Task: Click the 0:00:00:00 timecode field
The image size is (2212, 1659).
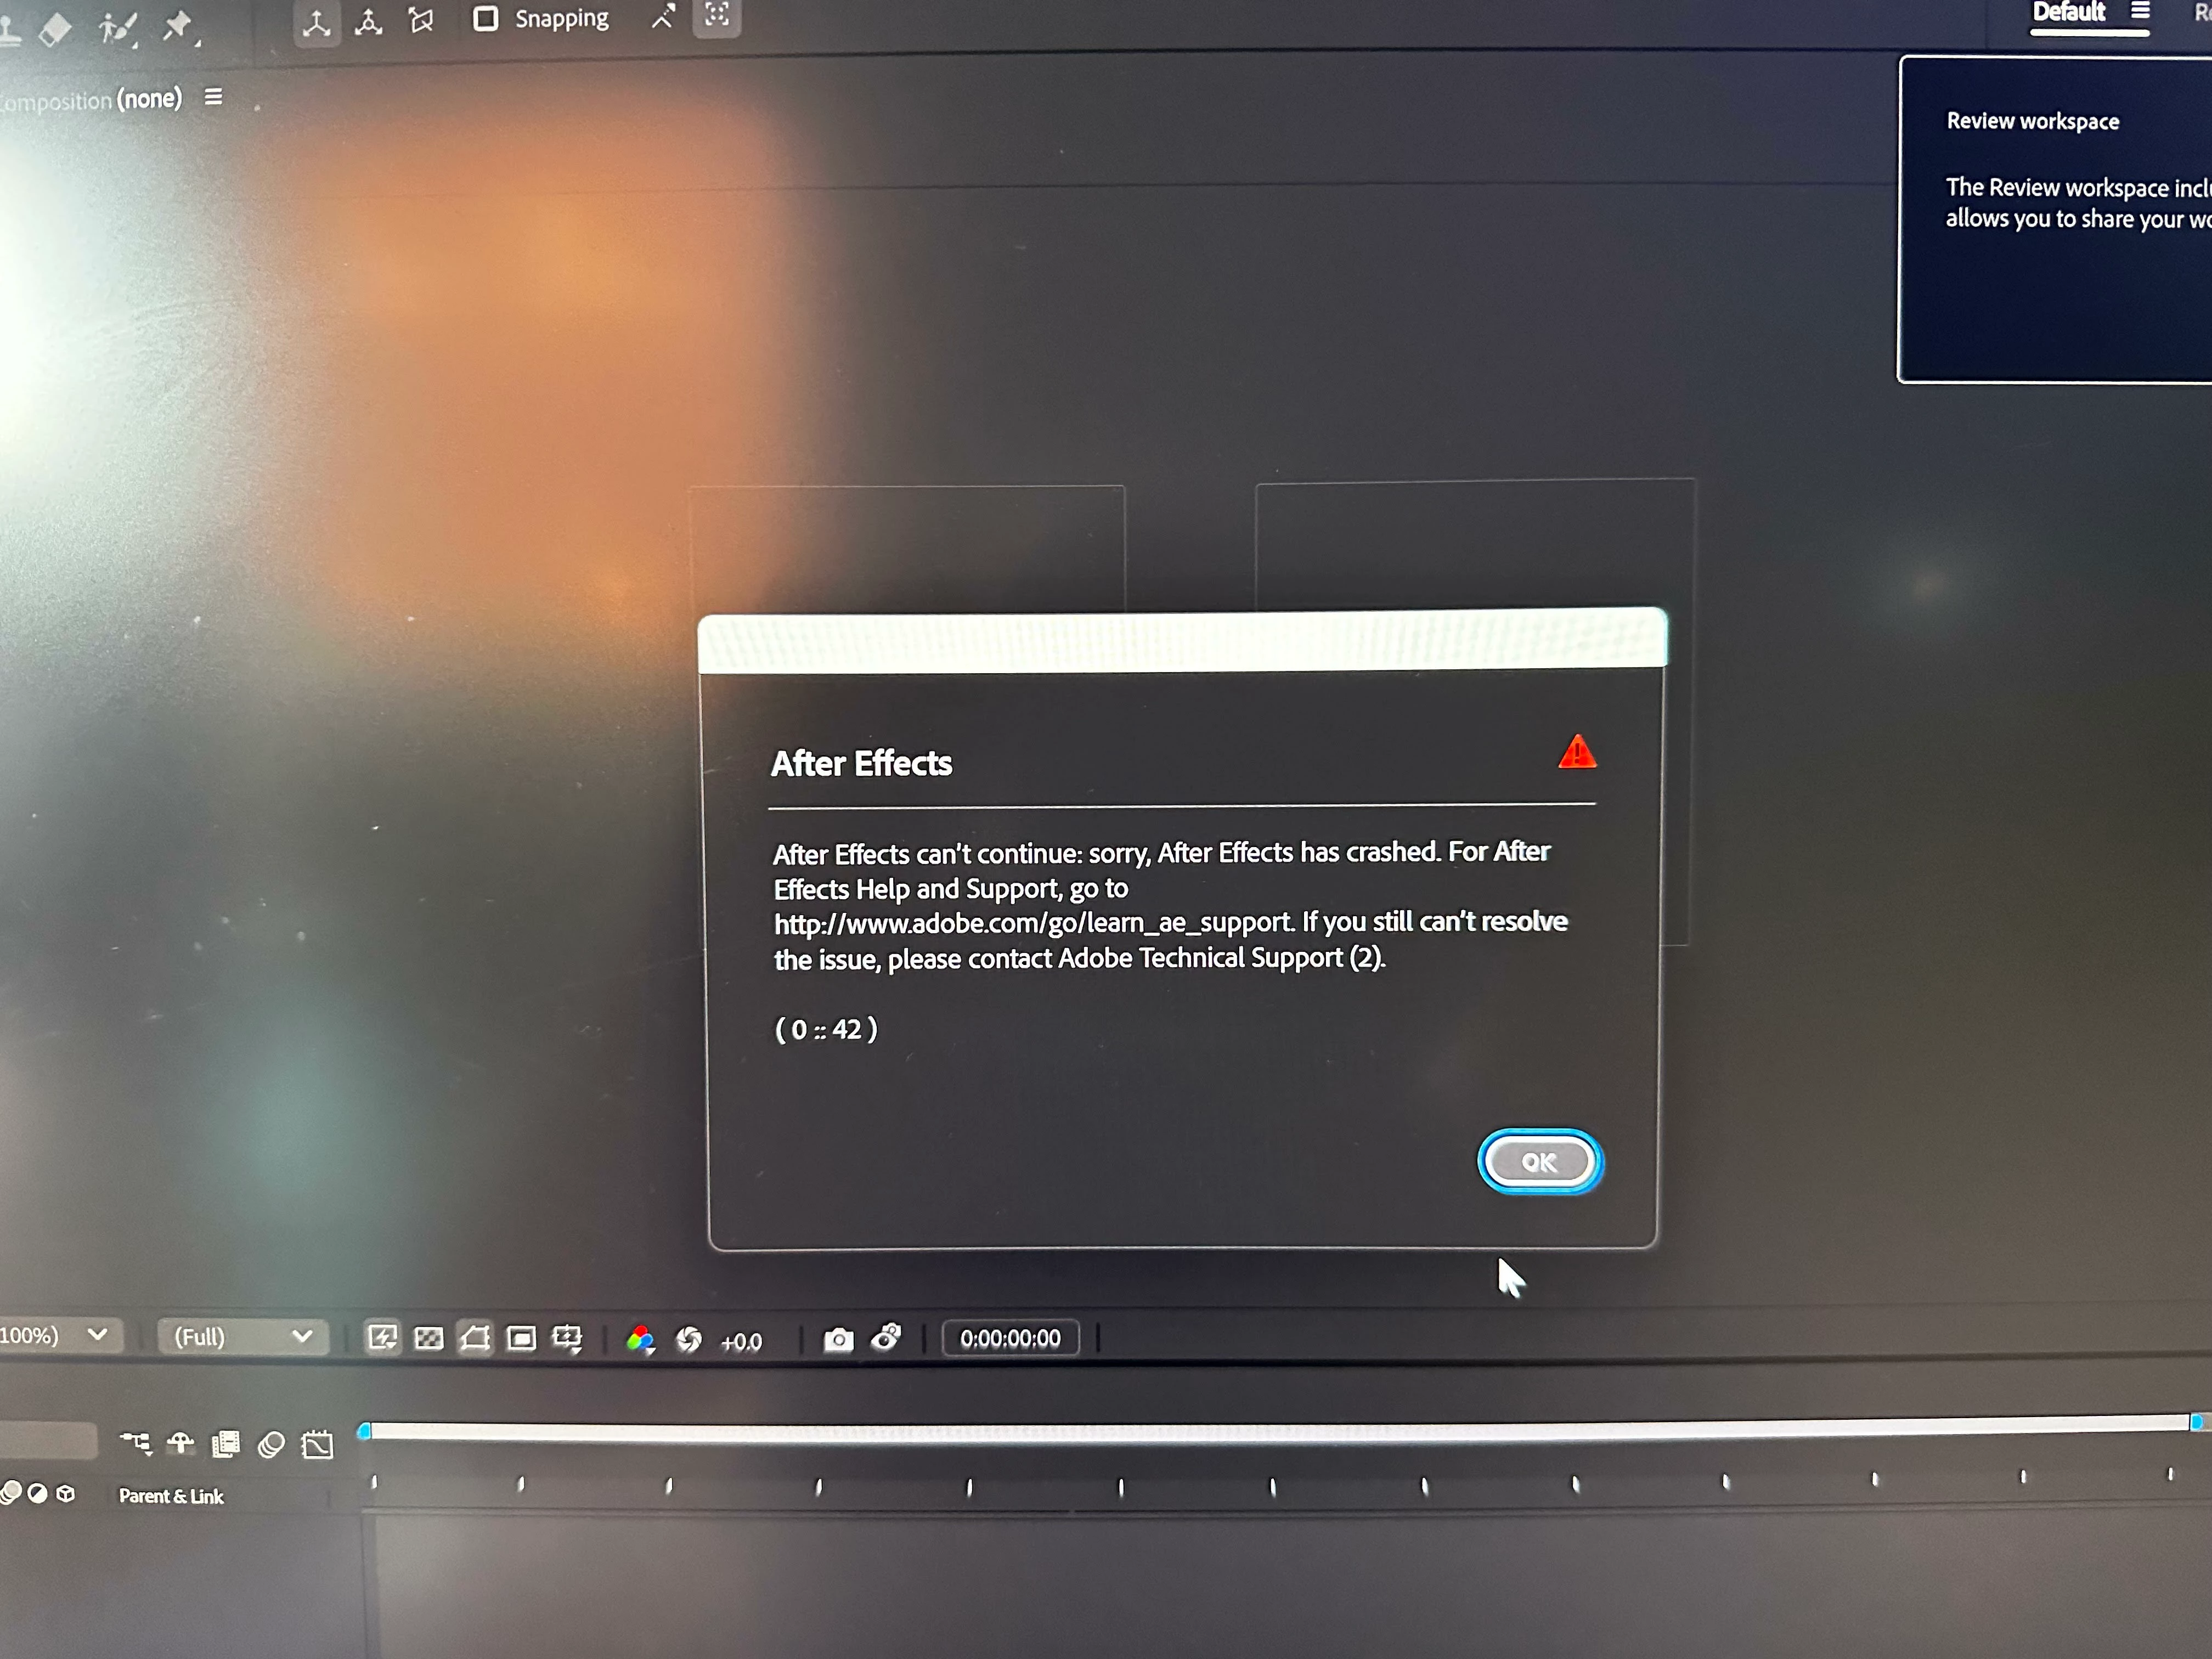Action: coord(1010,1339)
